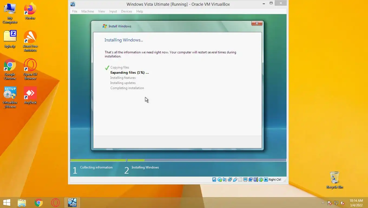This screenshot has width=368, height=208.
Task: Maximize the VirtualBox window
Action: [271, 3]
